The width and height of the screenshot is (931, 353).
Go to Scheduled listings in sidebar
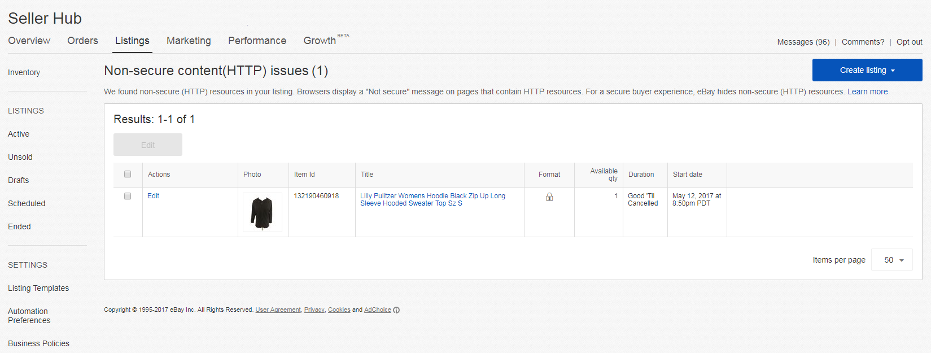[x=27, y=203]
